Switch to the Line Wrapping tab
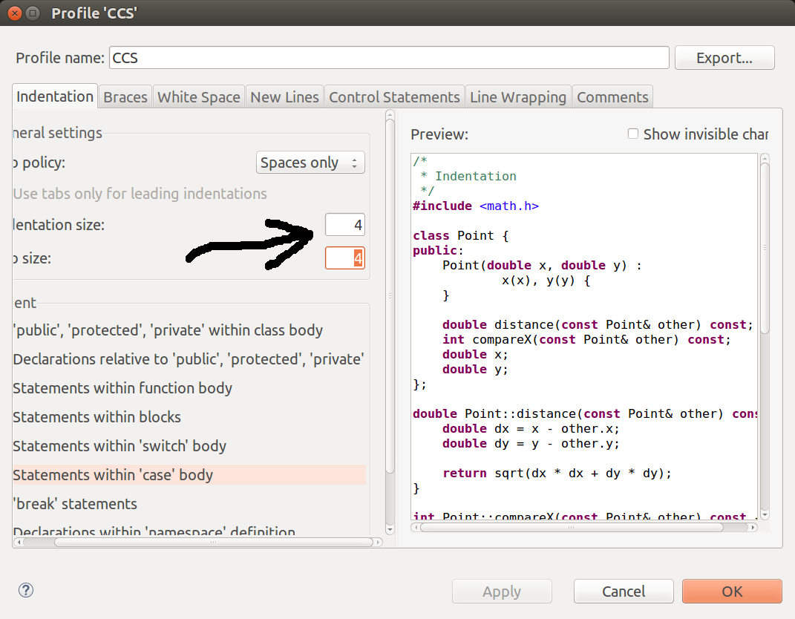The height and width of the screenshot is (619, 795). 517,96
